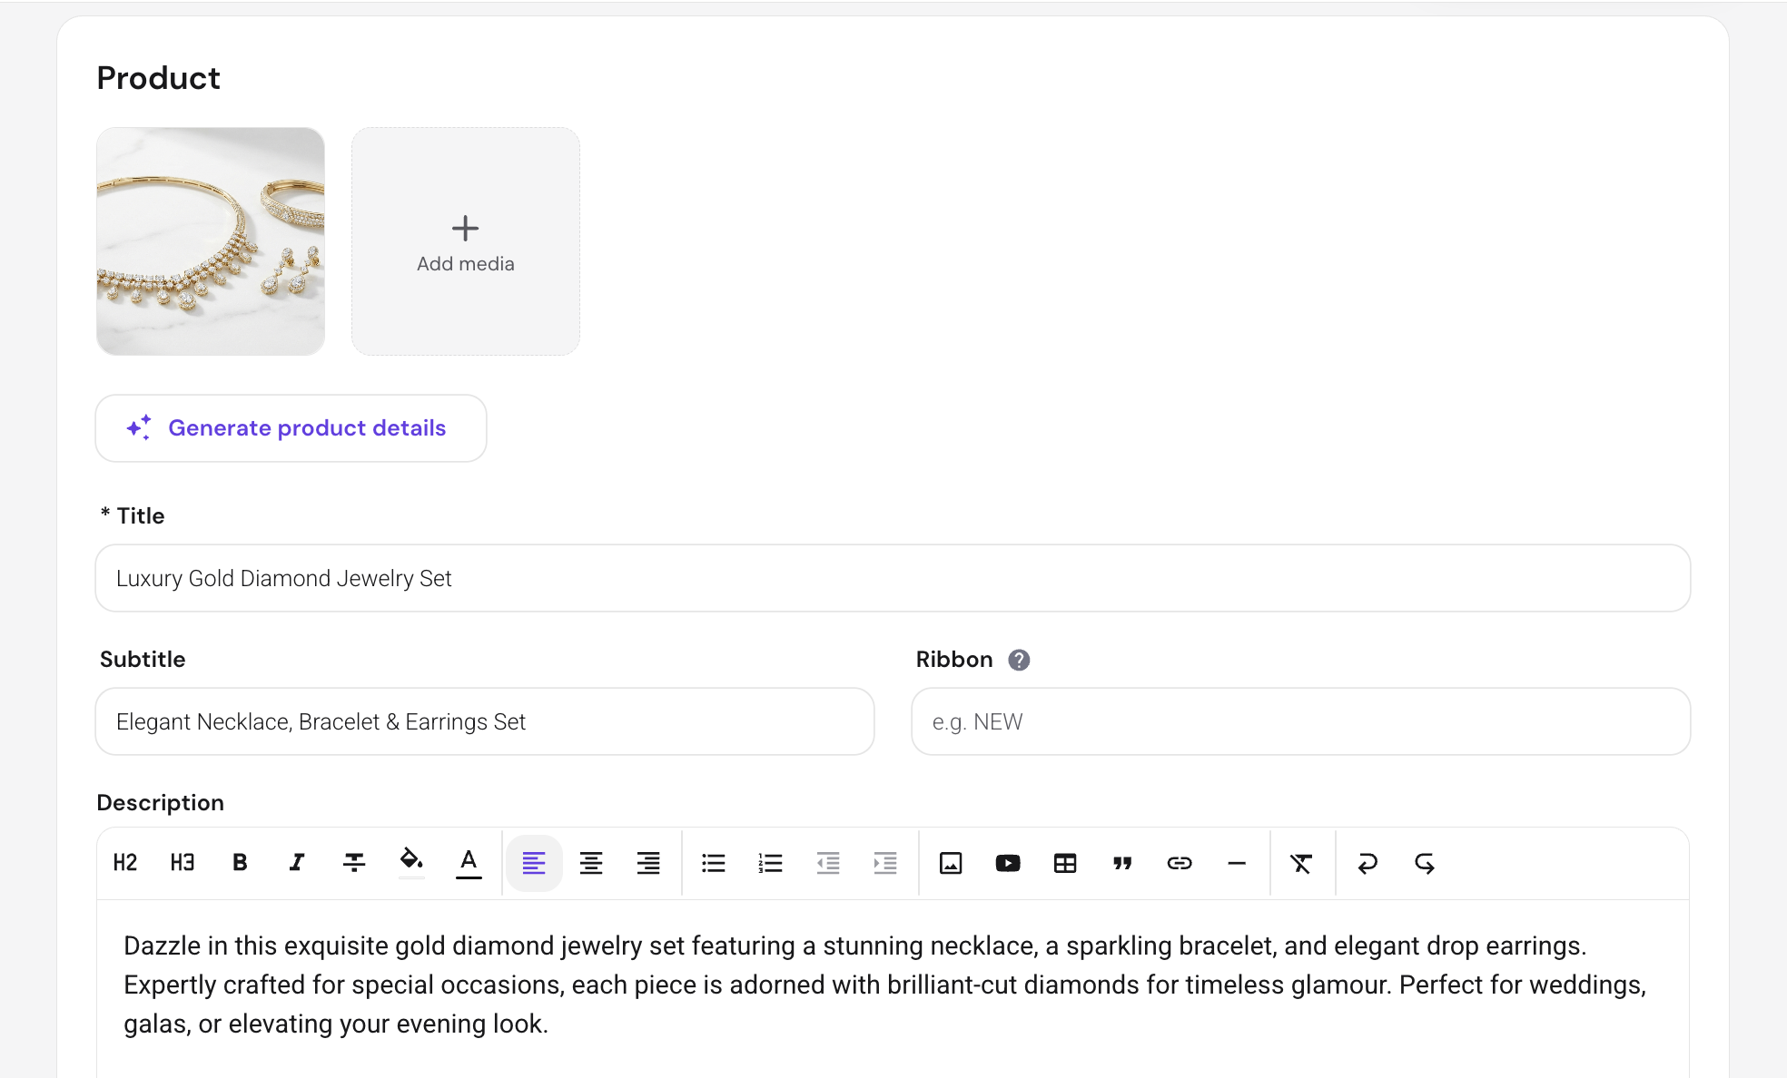Click the Title input field

click(893, 578)
